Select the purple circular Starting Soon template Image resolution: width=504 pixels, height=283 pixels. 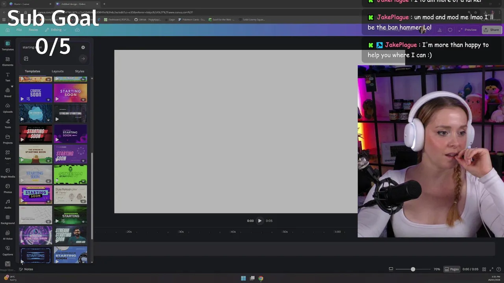coord(35,235)
